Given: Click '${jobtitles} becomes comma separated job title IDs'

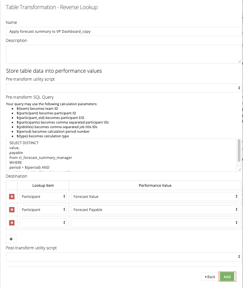Looking at the screenshot, I should (x=57, y=127).
